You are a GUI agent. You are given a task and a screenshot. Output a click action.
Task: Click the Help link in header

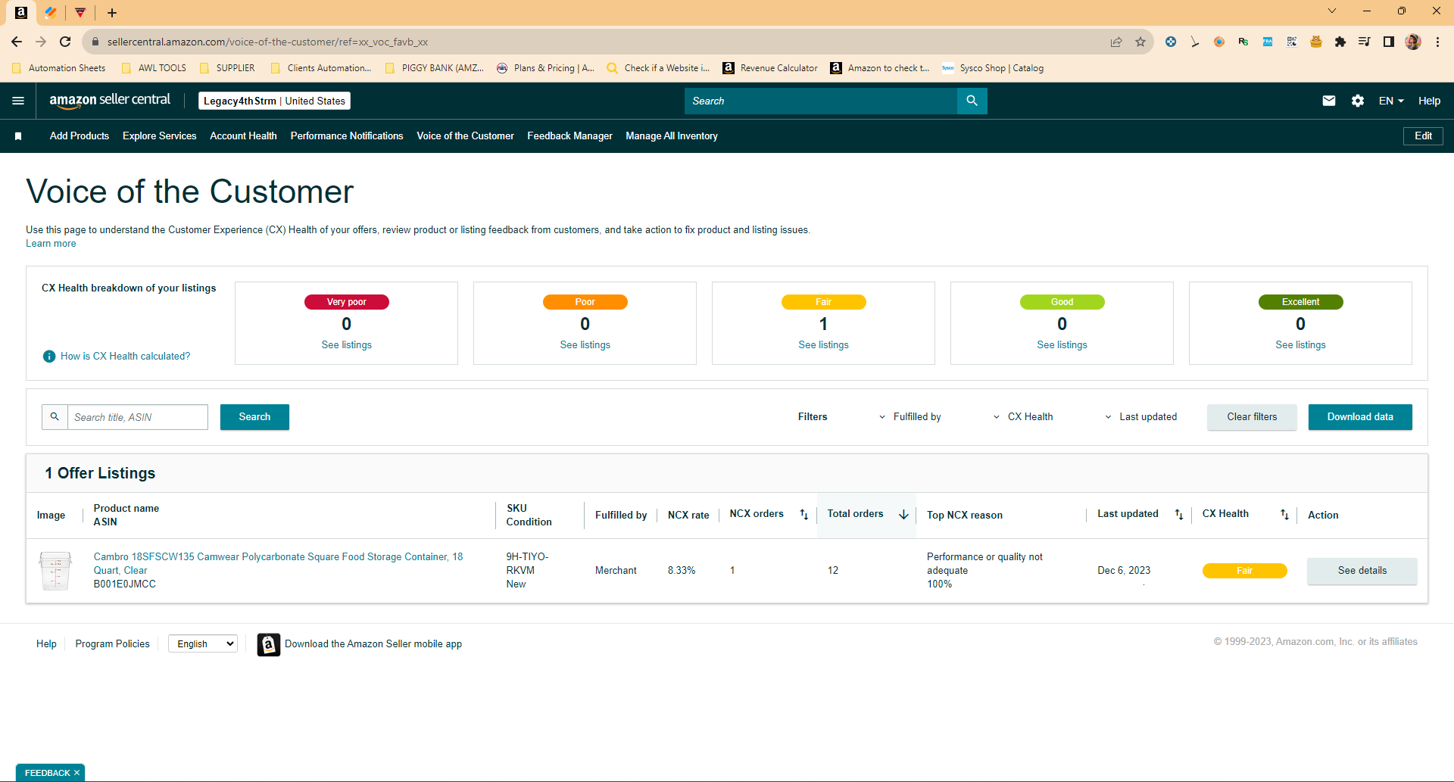point(1429,101)
